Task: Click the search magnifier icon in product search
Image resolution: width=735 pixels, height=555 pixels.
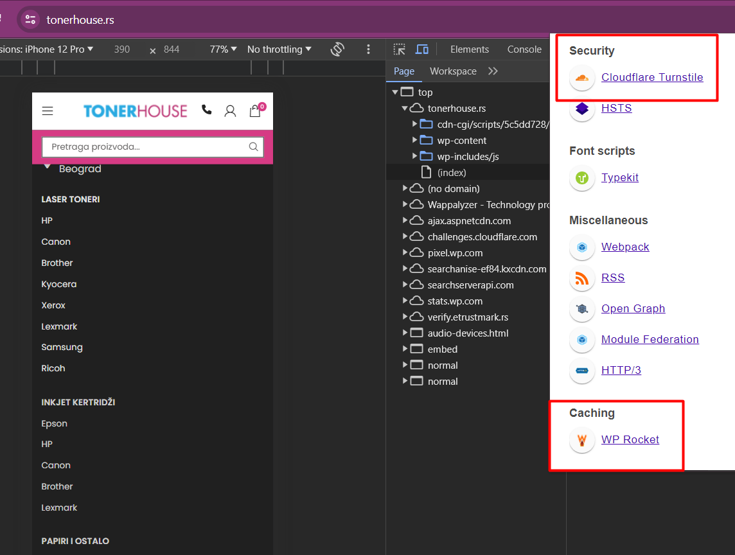Action: (x=254, y=146)
